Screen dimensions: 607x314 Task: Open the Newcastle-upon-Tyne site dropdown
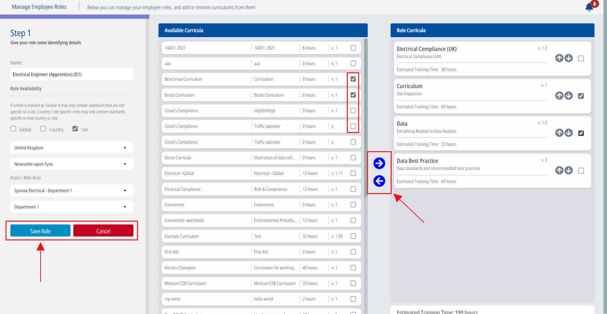click(x=72, y=164)
